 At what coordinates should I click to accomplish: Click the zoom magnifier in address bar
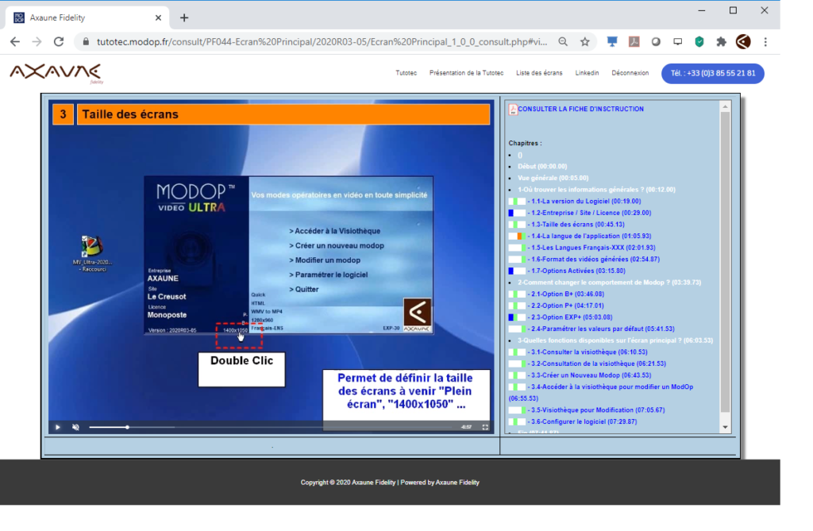563,42
